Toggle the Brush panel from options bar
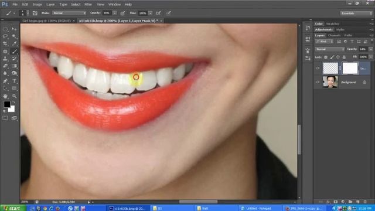The image size is (375, 211). pos(35,13)
